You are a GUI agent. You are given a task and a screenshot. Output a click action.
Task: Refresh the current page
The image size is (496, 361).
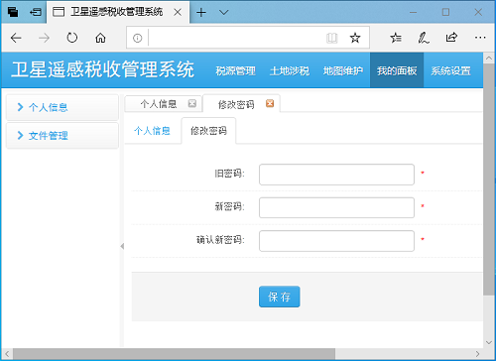click(72, 38)
